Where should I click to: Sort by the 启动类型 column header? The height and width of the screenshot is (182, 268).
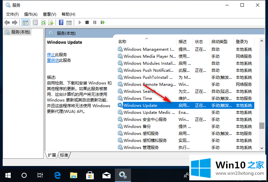pos(221,42)
